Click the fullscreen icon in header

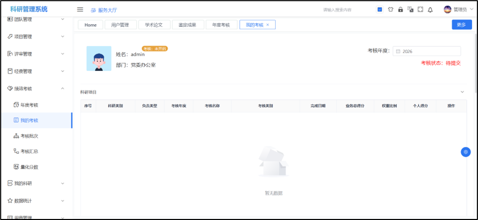[420, 9]
